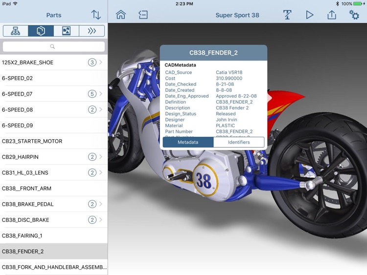Collapse the side panel with list-arrow icon
Image resolution: width=367 pixels, height=275 pixels.
(x=143, y=15)
